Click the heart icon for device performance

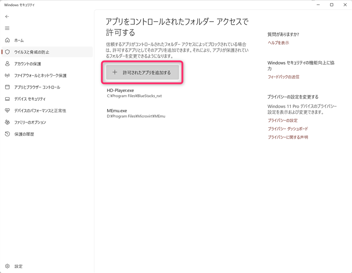[x=7, y=111]
